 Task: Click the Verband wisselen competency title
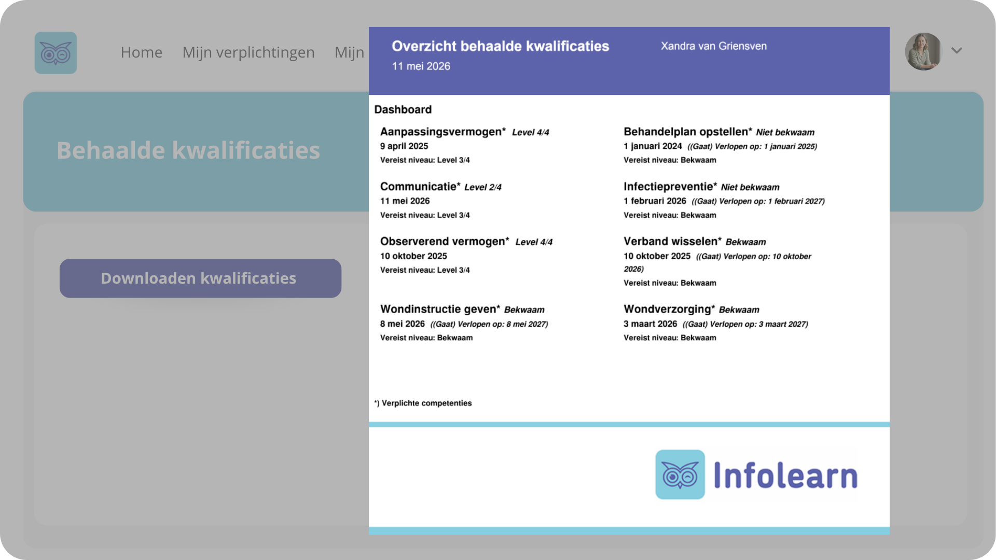click(x=672, y=242)
